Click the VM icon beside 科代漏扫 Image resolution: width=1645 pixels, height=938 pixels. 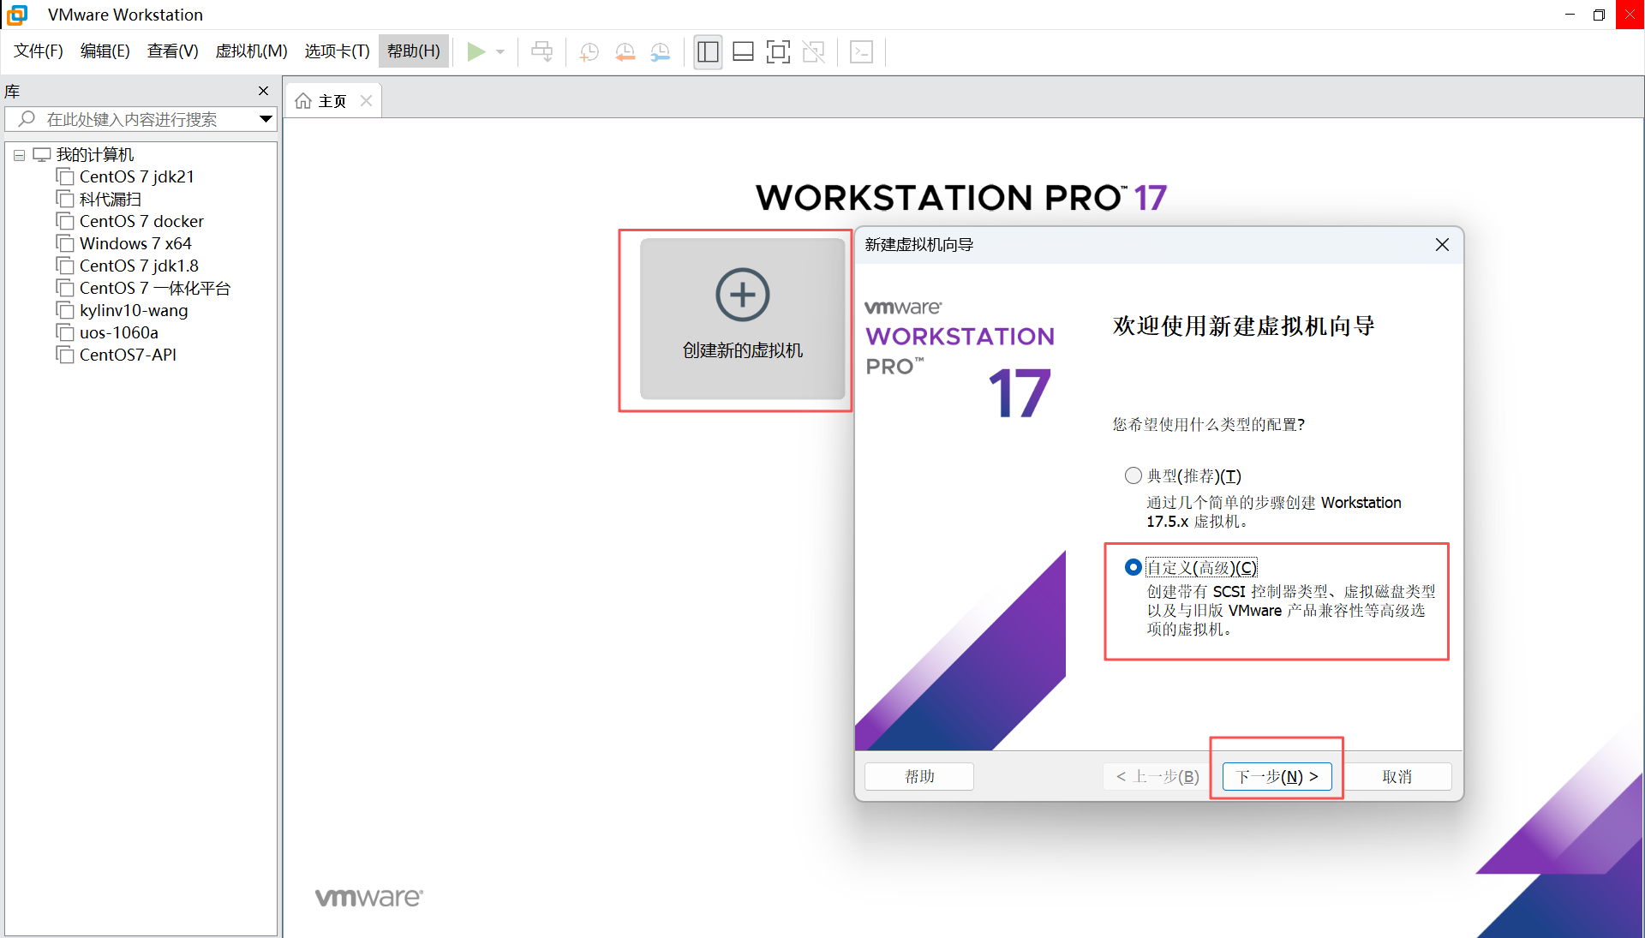65,199
